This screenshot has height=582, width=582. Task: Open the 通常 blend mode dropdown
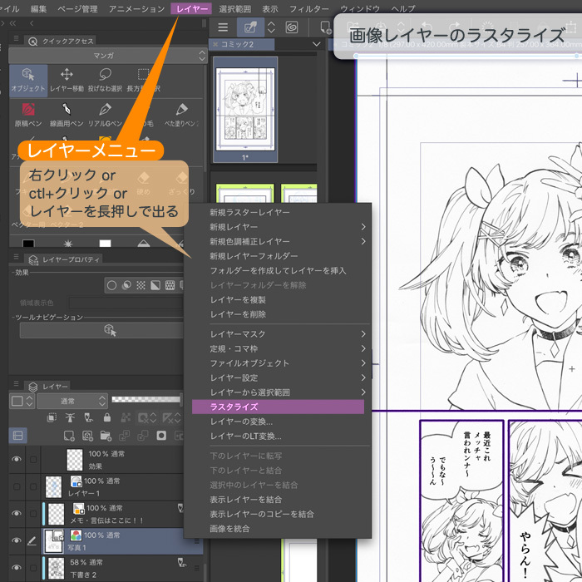click(x=72, y=401)
